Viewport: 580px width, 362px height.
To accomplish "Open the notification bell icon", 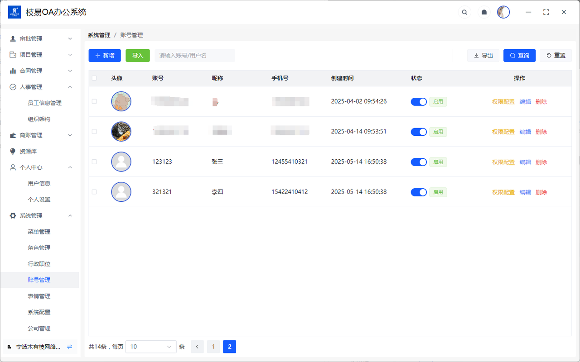I will click(x=484, y=12).
